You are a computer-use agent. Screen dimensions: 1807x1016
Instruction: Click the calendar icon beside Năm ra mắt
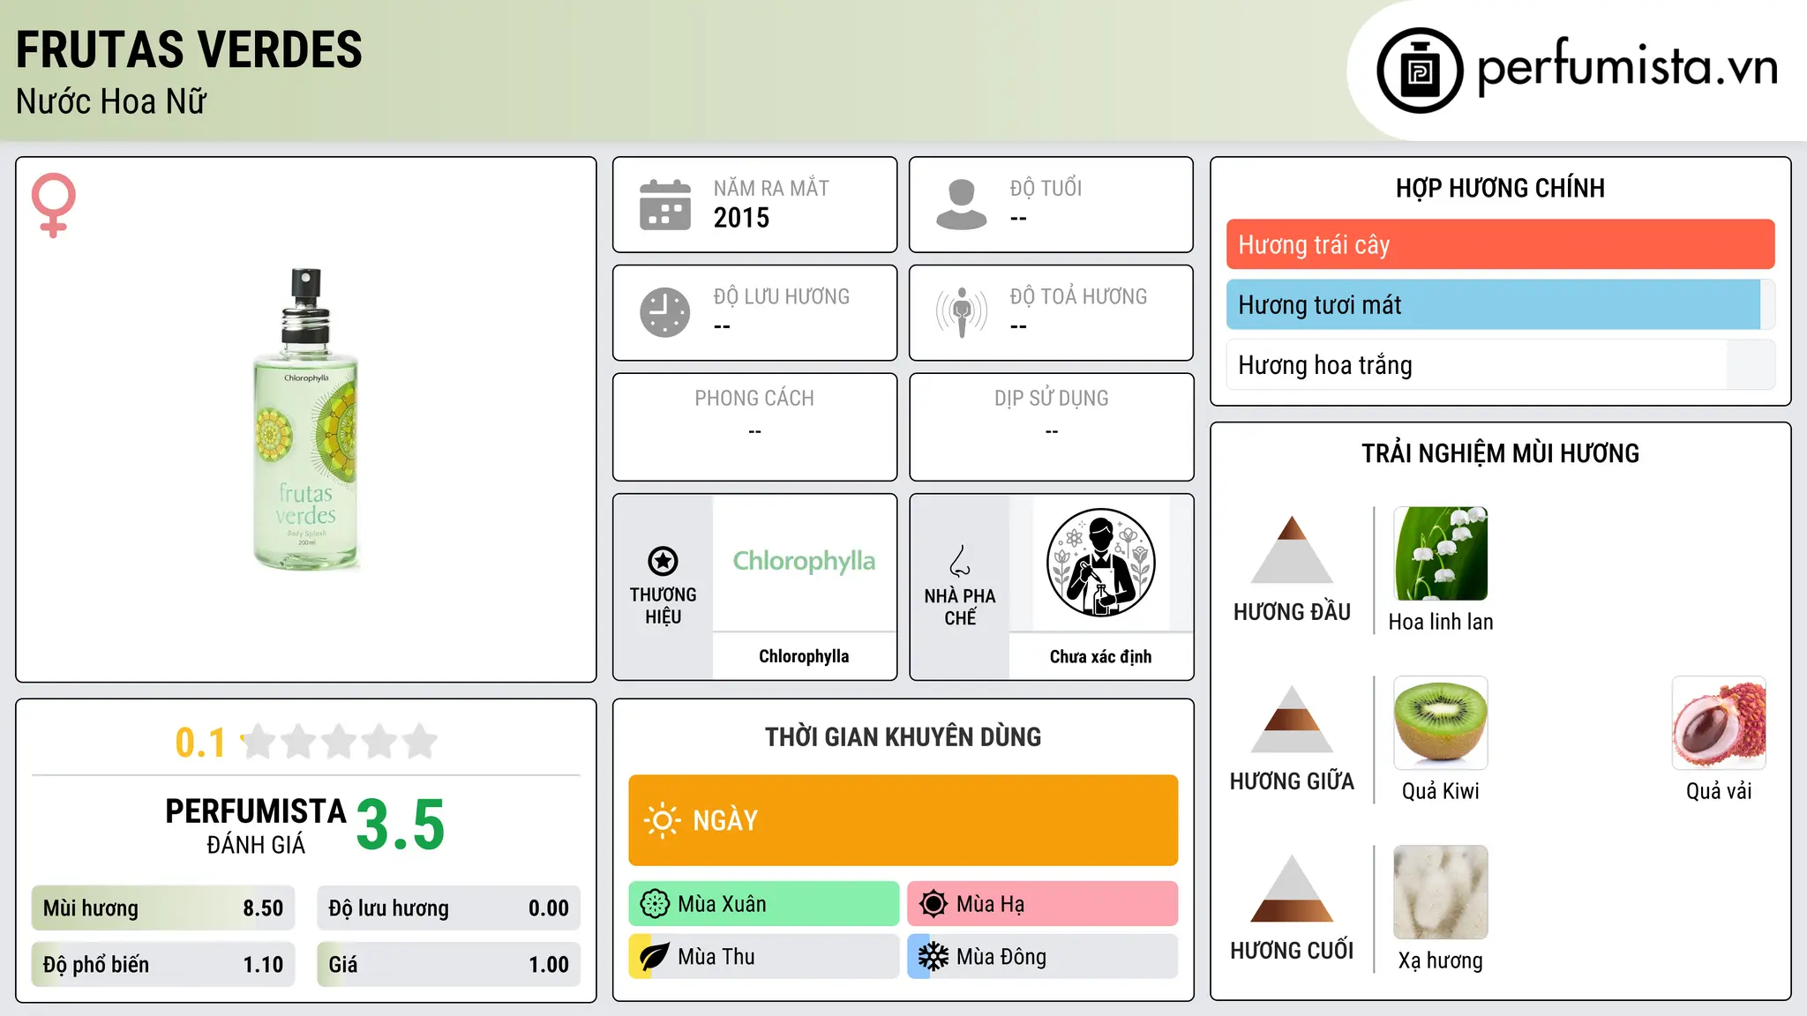click(x=665, y=205)
